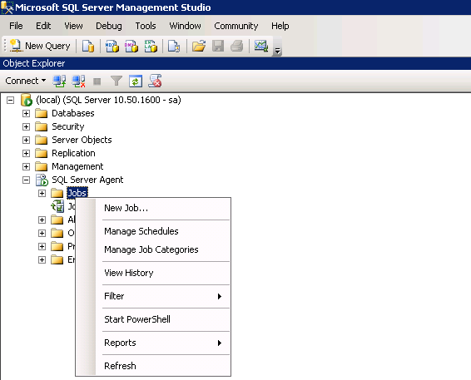Expand the Server Objects folder
Image resolution: width=471 pixels, height=380 pixels.
tap(26, 140)
